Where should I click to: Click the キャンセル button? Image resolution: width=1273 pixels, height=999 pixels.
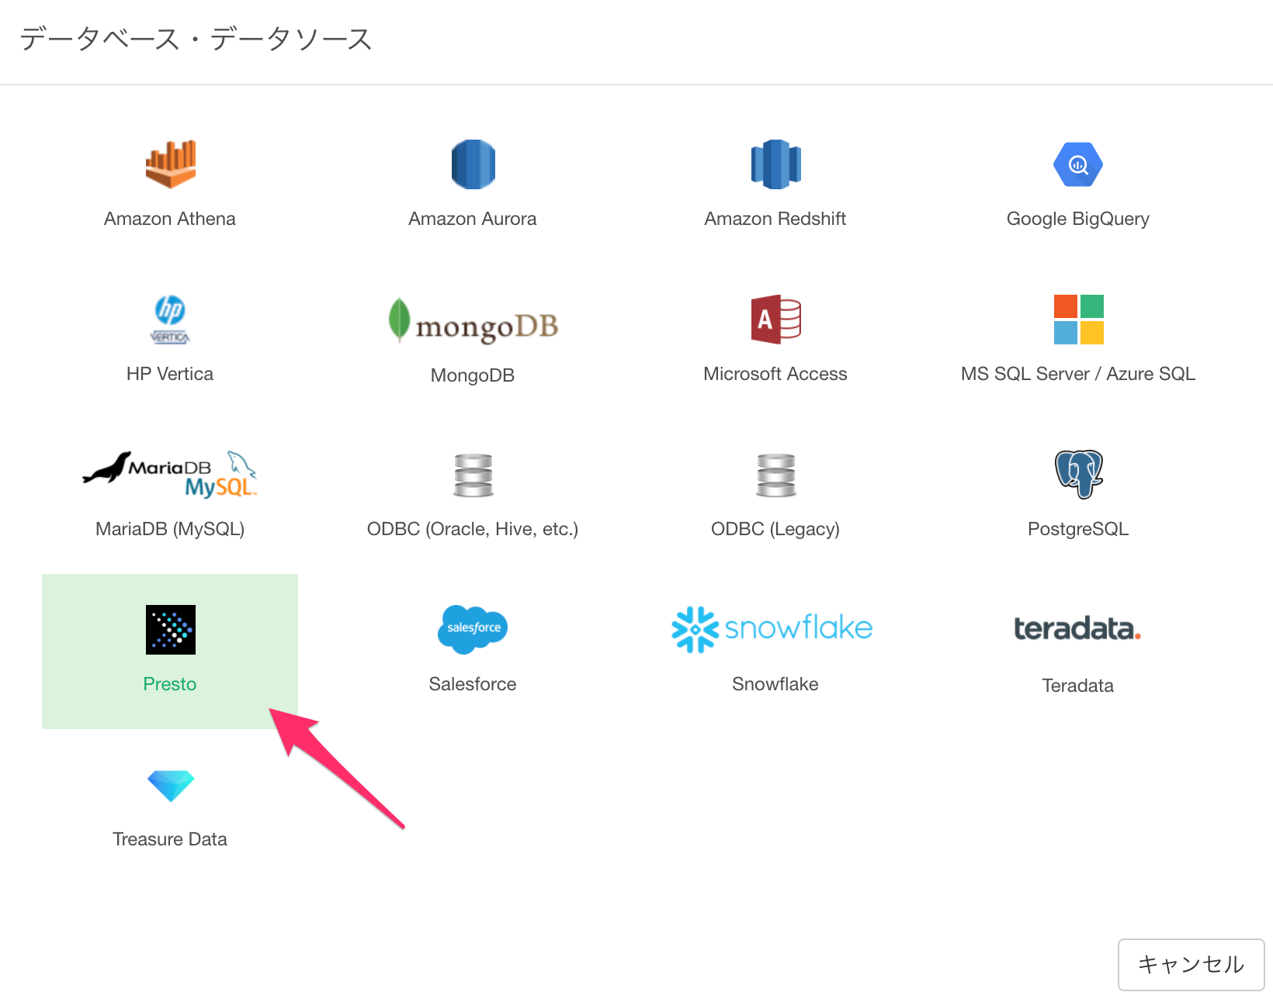1191,964
